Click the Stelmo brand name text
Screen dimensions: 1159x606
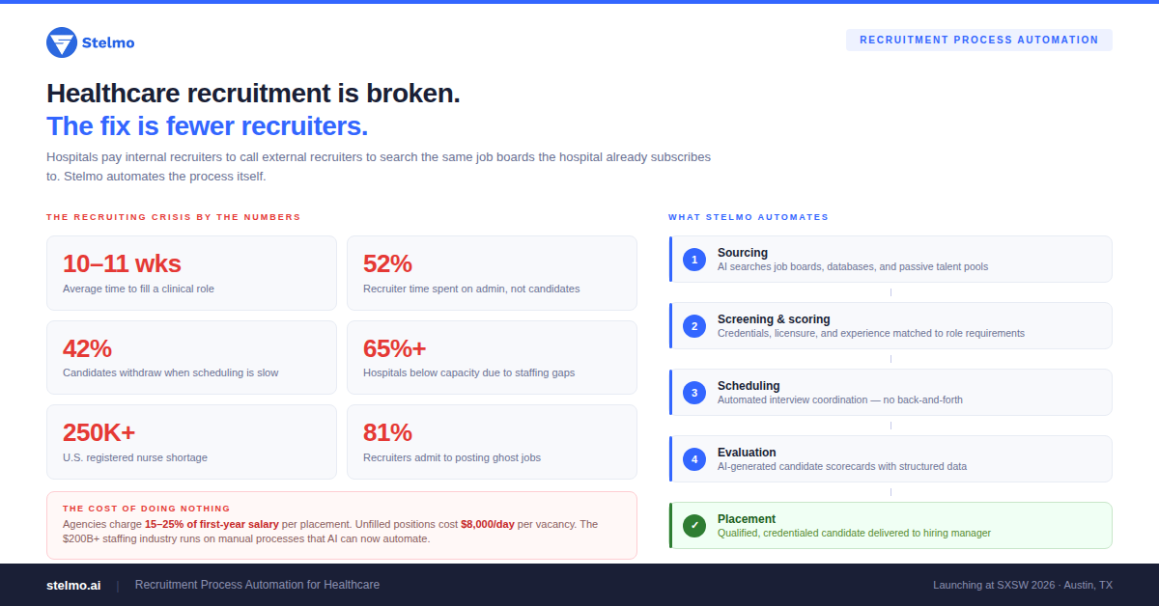click(108, 42)
